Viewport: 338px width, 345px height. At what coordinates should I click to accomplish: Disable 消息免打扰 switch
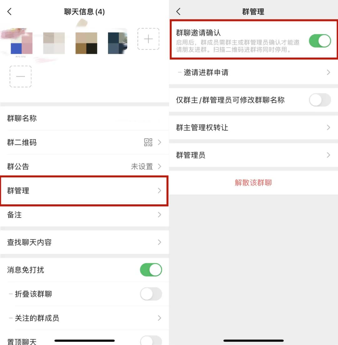(x=151, y=270)
